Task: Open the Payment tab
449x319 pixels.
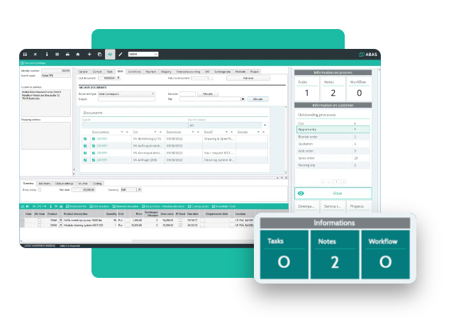Action: 151,72
